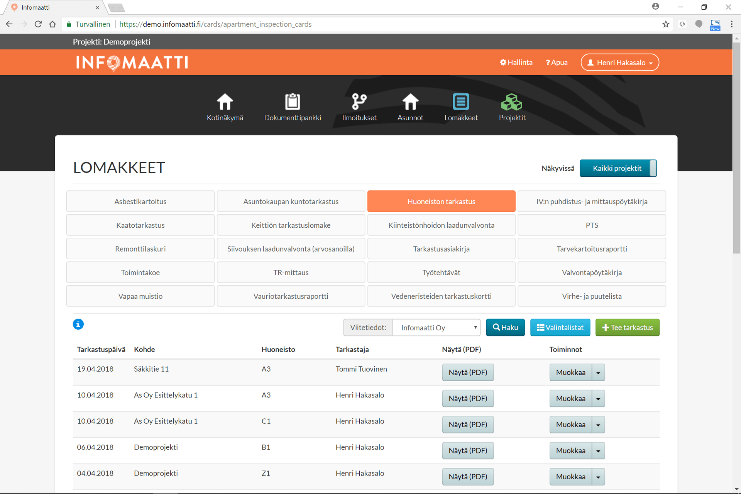Open the Henri Hakasalo user dropdown
This screenshot has width=741, height=494.
[x=619, y=63]
